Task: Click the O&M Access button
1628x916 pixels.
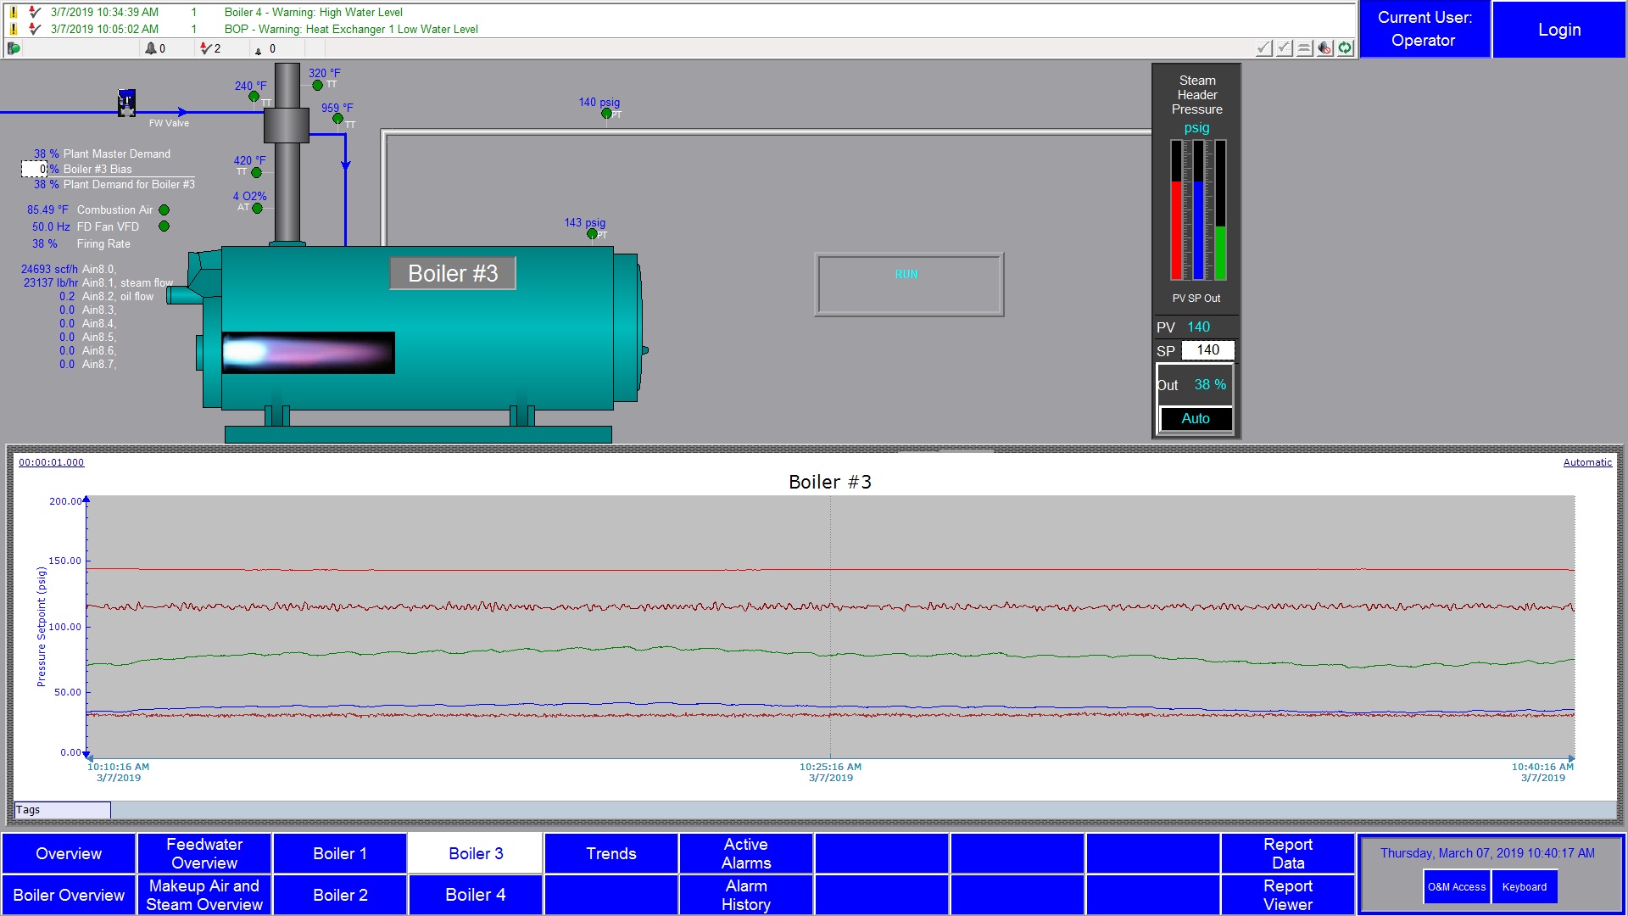Action: (1457, 887)
